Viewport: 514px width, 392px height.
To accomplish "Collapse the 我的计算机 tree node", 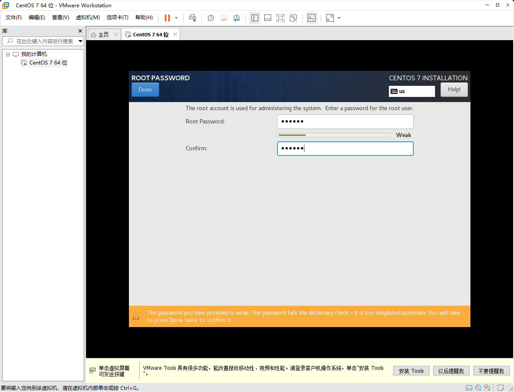I will click(8, 54).
